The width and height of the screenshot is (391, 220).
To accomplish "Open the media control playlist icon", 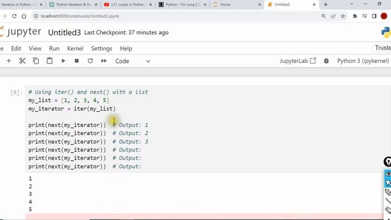I will coord(365,16).
